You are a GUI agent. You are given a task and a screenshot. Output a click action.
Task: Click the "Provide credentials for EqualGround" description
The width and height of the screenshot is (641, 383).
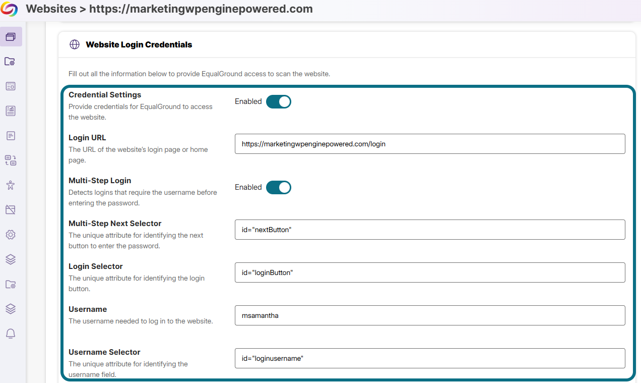(141, 112)
